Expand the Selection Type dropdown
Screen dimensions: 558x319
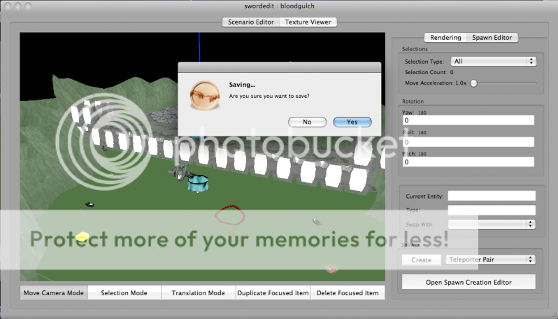click(493, 61)
